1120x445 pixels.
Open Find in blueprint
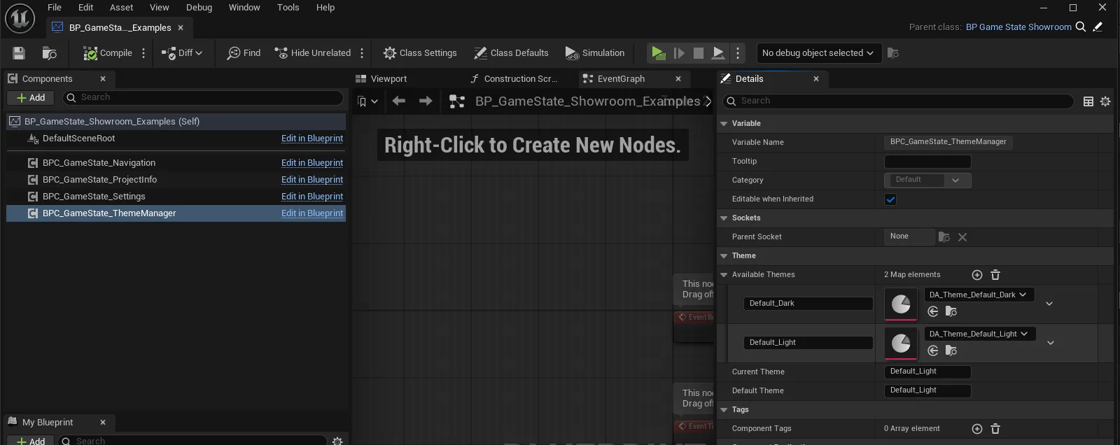(244, 53)
